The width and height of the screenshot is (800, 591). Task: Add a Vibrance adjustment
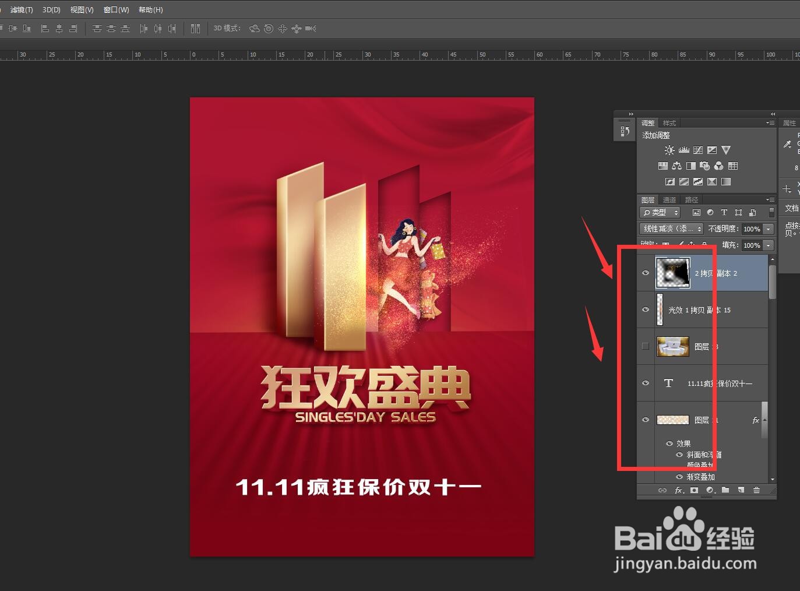(x=726, y=150)
